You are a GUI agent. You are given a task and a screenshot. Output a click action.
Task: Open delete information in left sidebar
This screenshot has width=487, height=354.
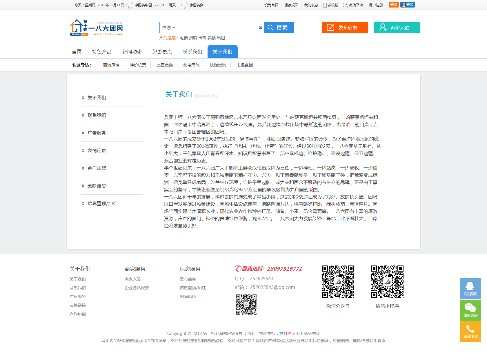(97, 186)
